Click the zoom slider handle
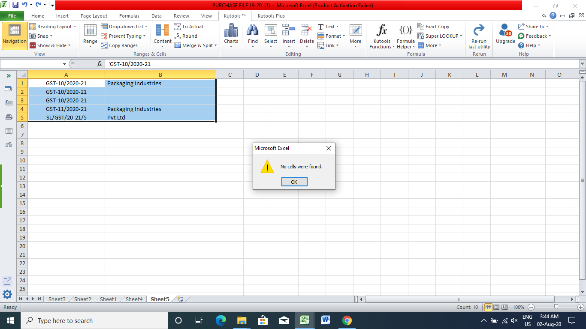The height and width of the screenshot is (329, 586). [x=556, y=307]
